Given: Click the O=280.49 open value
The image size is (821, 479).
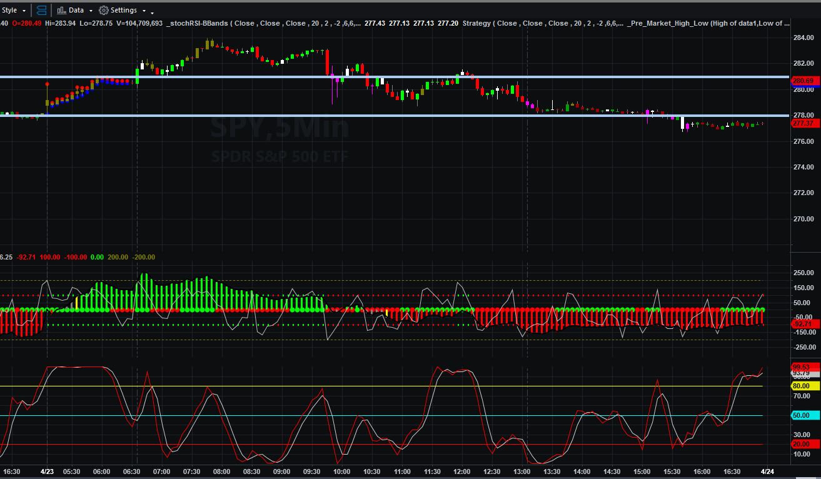Looking at the screenshot, I should (27, 23).
